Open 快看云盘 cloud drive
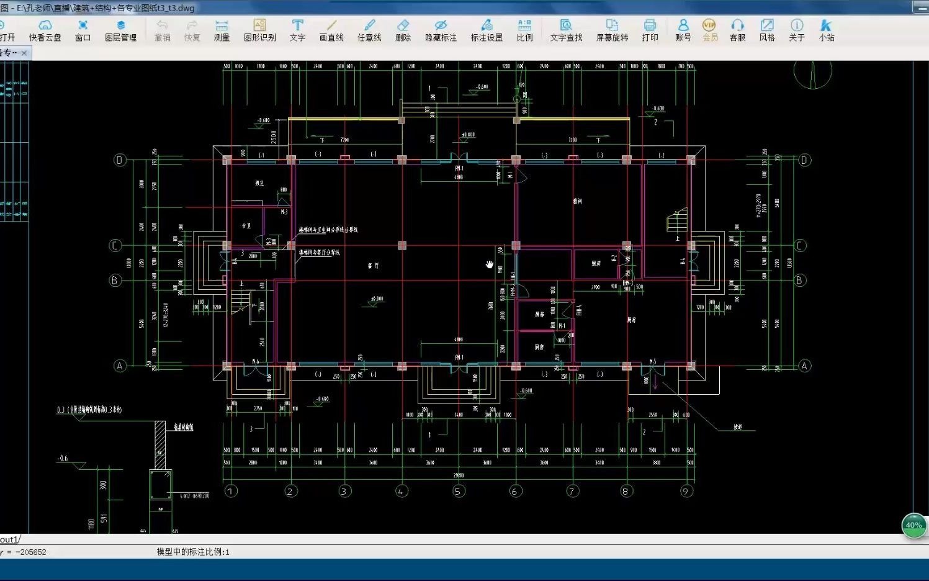This screenshot has height=581, width=929. [x=45, y=30]
